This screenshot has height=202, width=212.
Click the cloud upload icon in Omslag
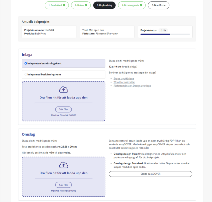click(64, 165)
